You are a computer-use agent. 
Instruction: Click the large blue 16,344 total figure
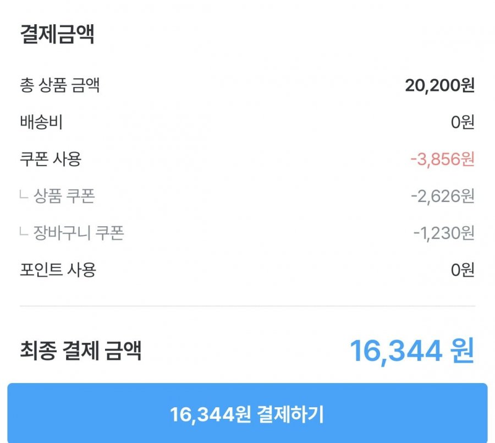click(x=396, y=351)
